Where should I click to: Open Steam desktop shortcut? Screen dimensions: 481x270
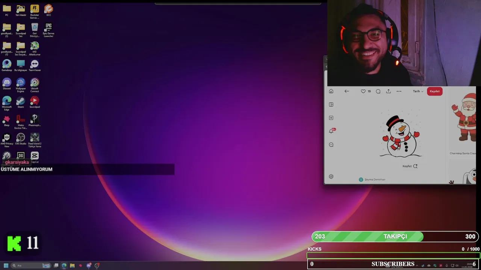pyautogui.click(x=21, y=102)
